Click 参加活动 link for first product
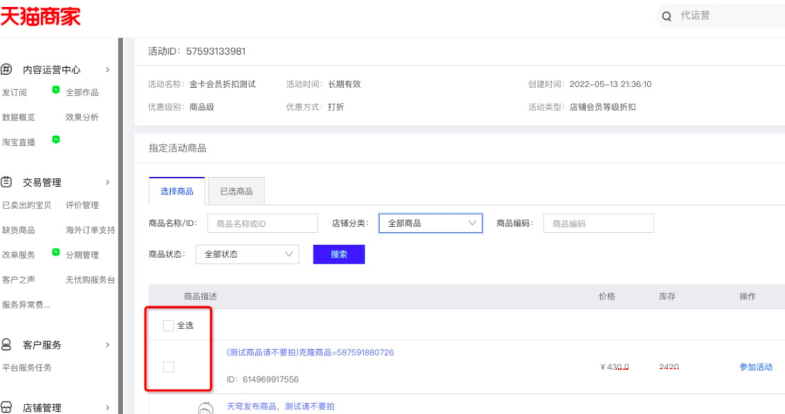785x414 pixels. 755,368
